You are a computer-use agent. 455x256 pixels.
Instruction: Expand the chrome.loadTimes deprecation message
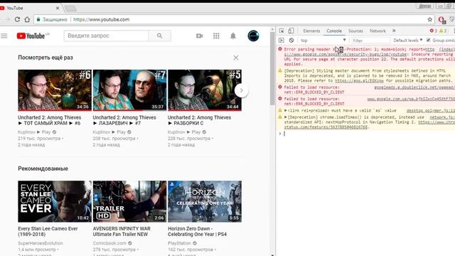coord(286,117)
